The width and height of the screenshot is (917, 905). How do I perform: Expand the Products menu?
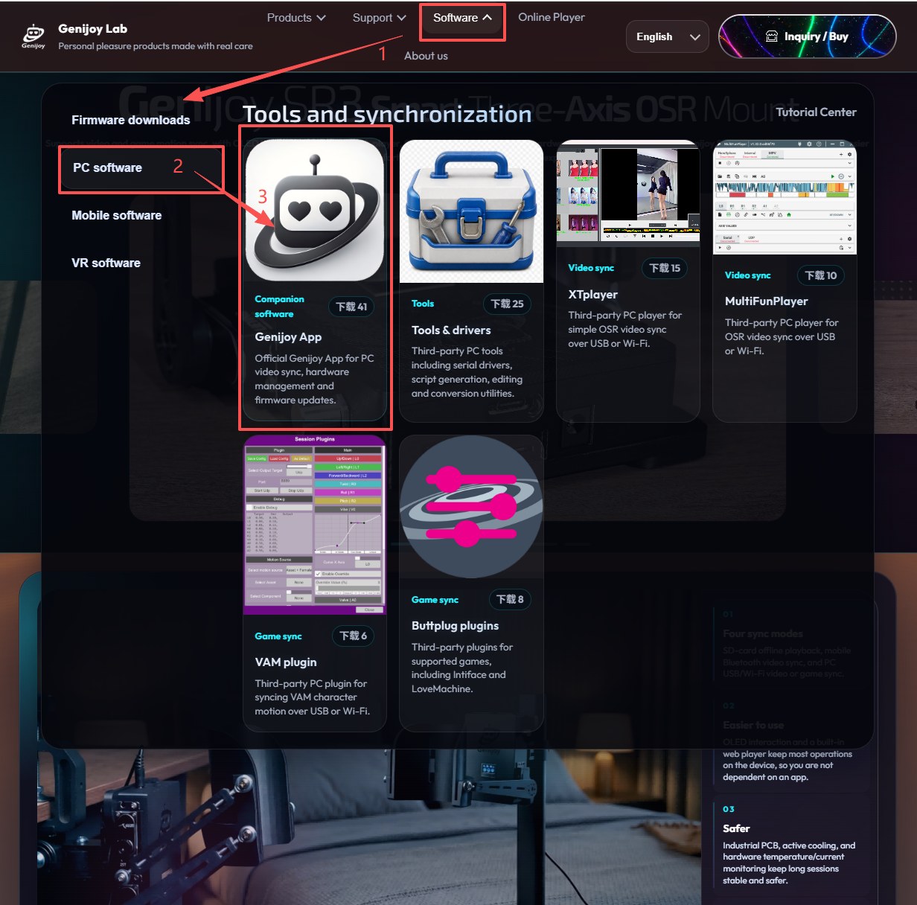coord(296,18)
